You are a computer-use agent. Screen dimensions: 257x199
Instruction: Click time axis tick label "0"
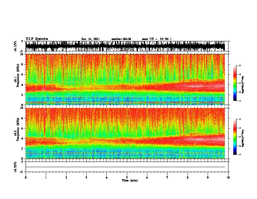[x=26, y=178]
